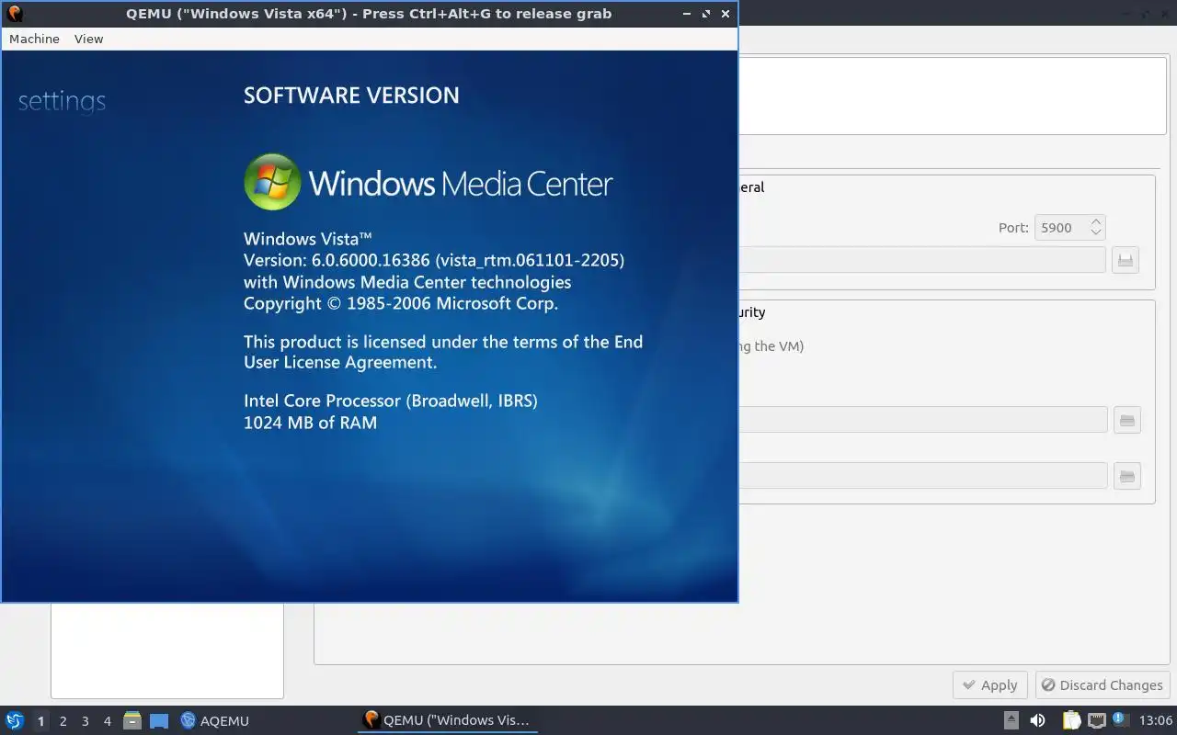Click the middle browse folder icon in AQEMU
1177x735 pixels.
tap(1126, 421)
